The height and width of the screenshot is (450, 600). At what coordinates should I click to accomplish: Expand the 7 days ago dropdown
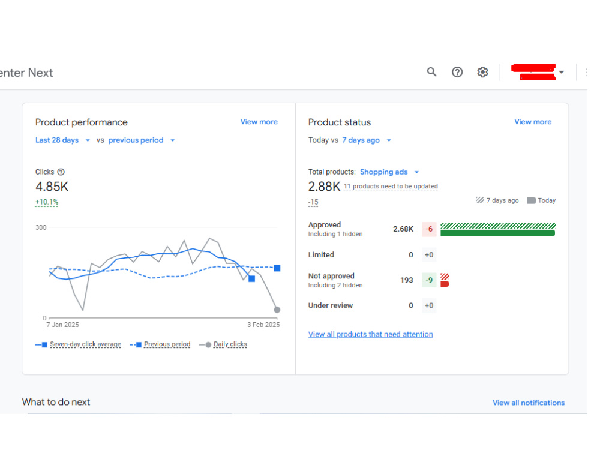coord(367,140)
